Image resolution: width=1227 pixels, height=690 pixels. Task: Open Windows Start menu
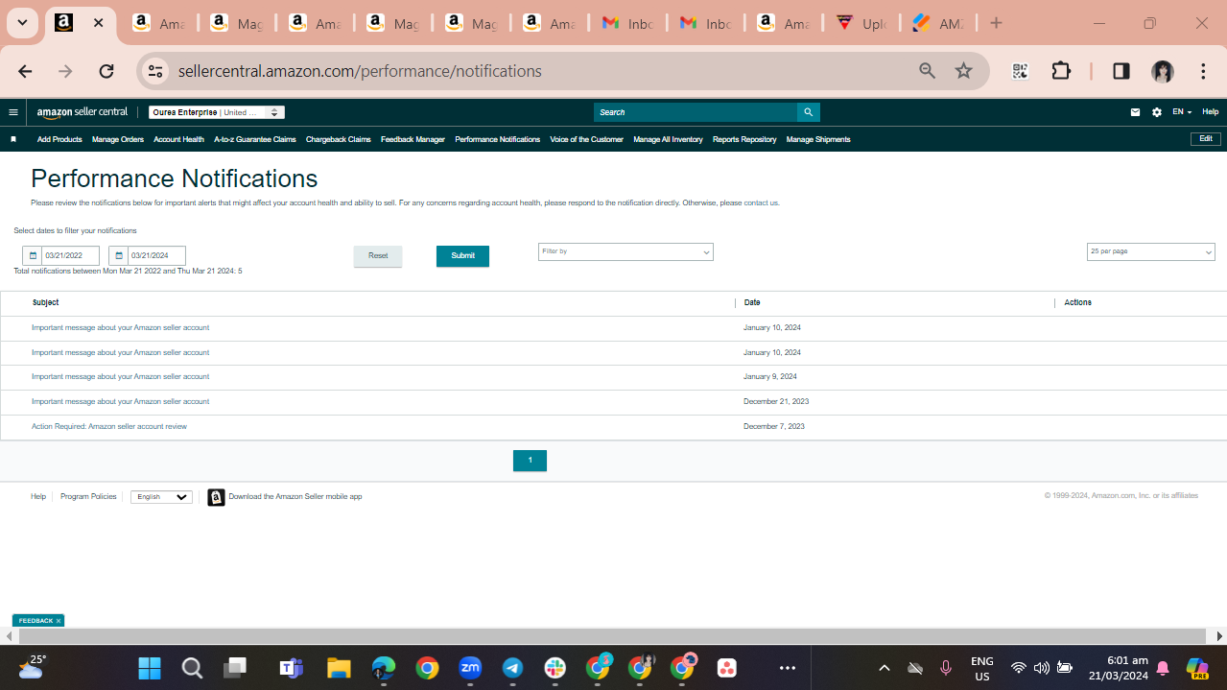point(150,668)
